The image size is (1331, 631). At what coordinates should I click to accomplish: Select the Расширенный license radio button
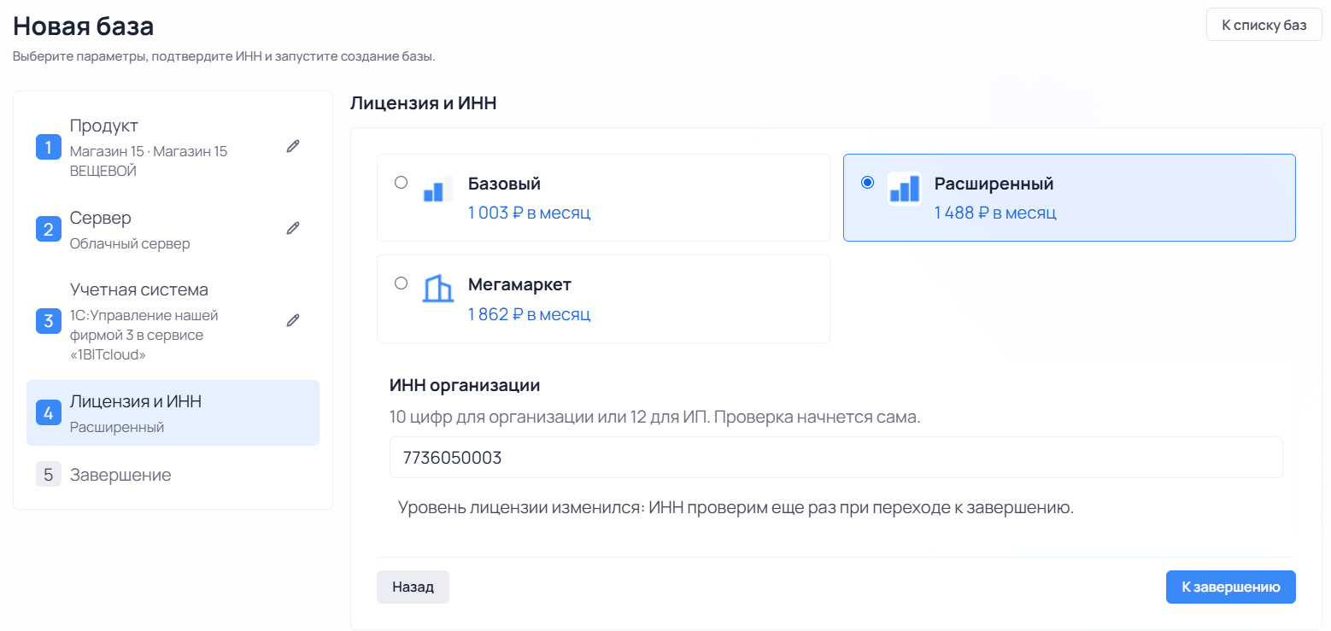click(867, 182)
